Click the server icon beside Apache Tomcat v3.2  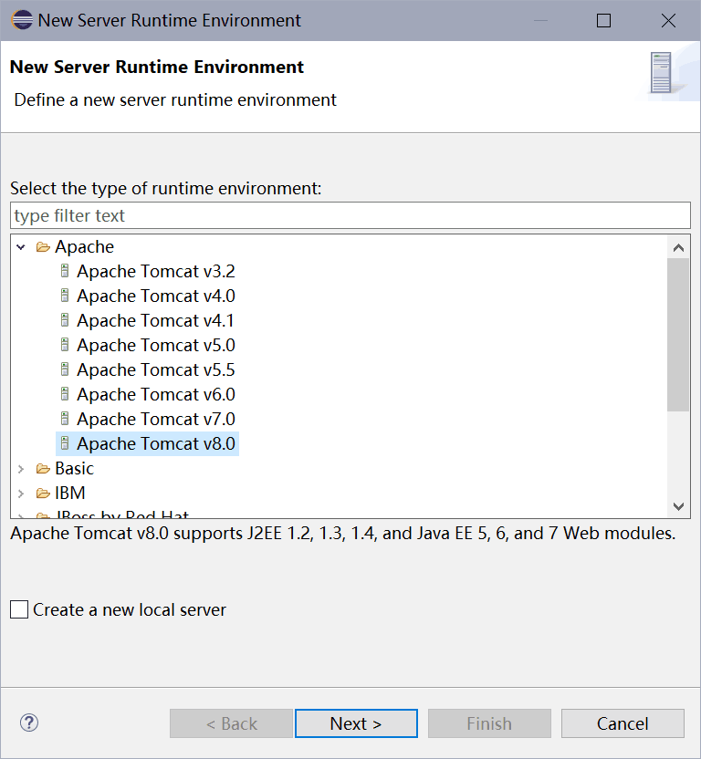tap(65, 271)
